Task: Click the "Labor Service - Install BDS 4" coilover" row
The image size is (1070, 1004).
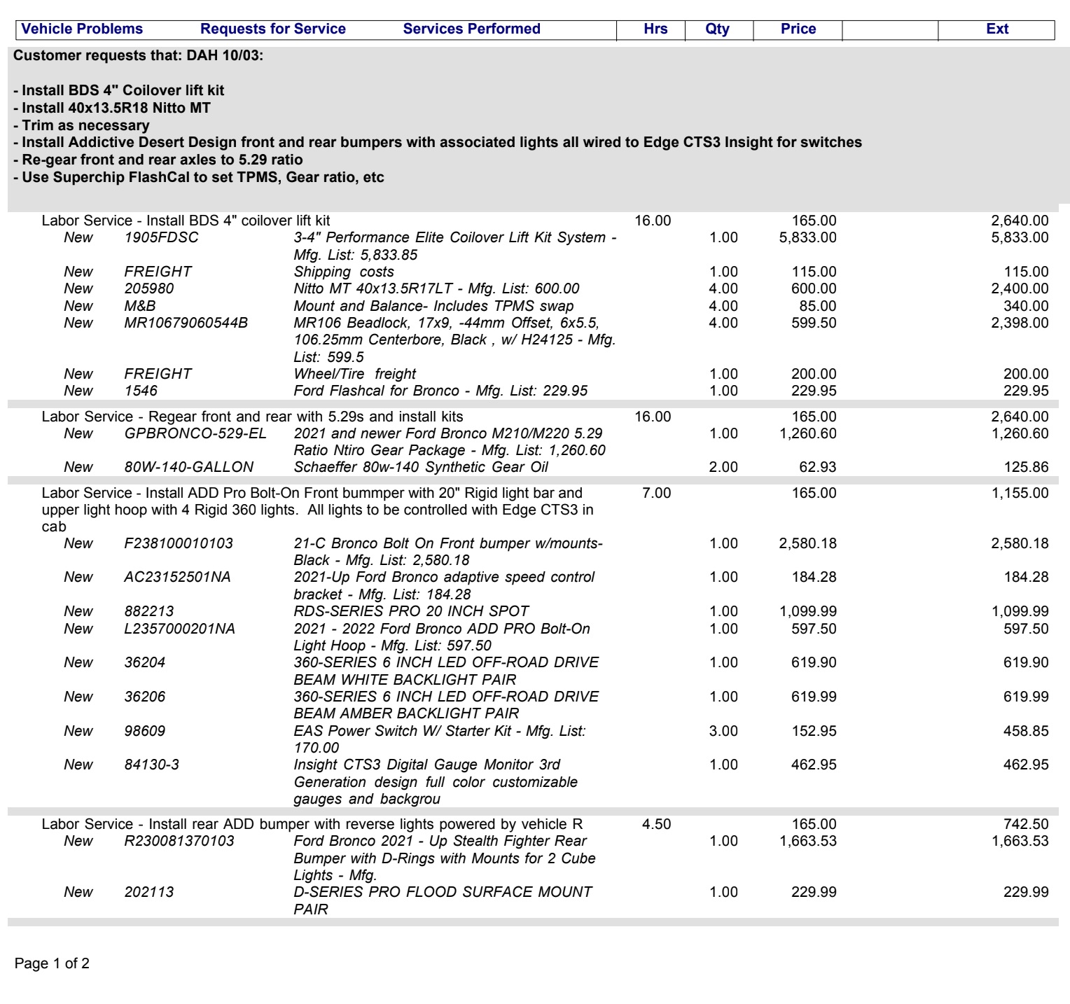Action: [545, 221]
